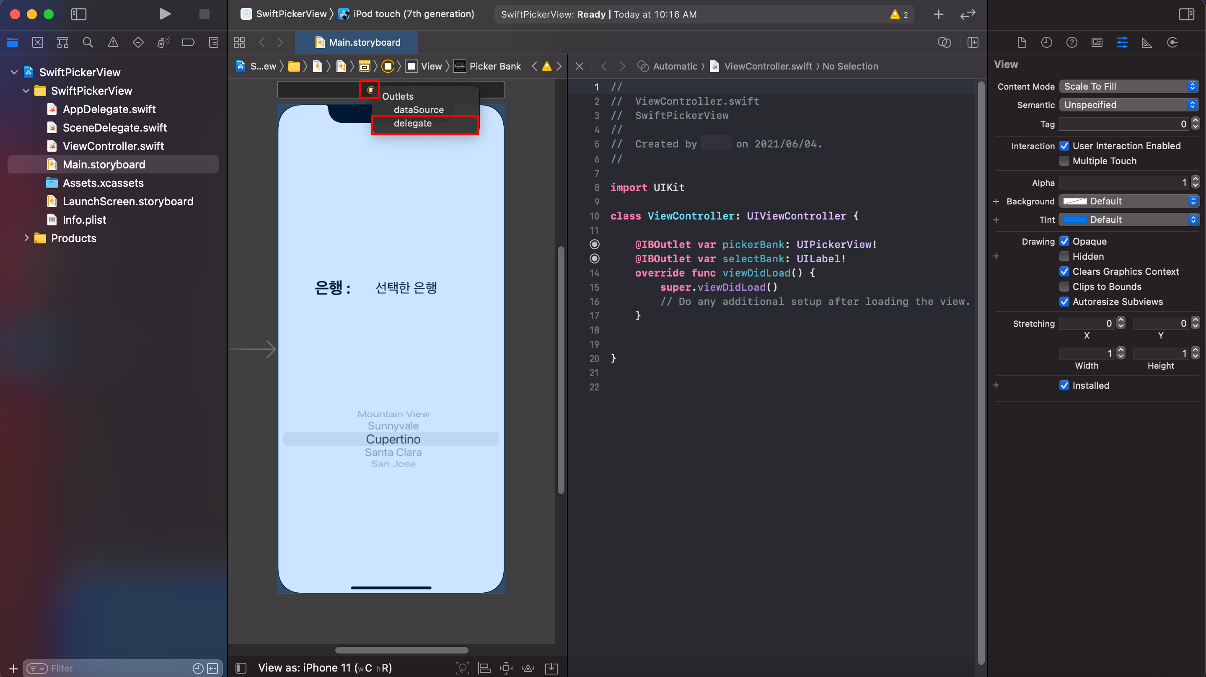This screenshot has width=1206, height=677.
Task: Toggle the Hidden checkbox
Action: (1064, 256)
